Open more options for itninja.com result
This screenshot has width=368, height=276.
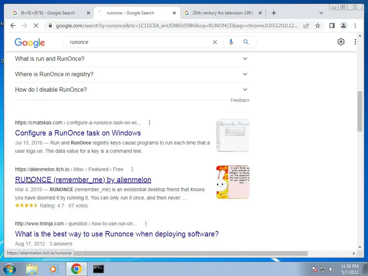[146, 224]
